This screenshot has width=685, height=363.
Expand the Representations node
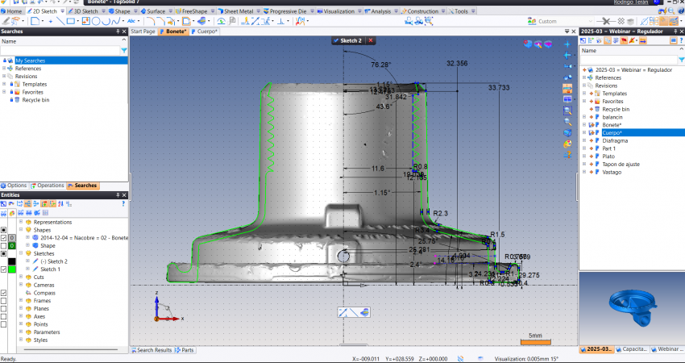[x=20, y=222]
